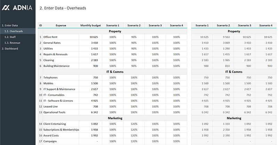
Task: Click the Office Rent monthly budget cell
Action: (91, 37)
